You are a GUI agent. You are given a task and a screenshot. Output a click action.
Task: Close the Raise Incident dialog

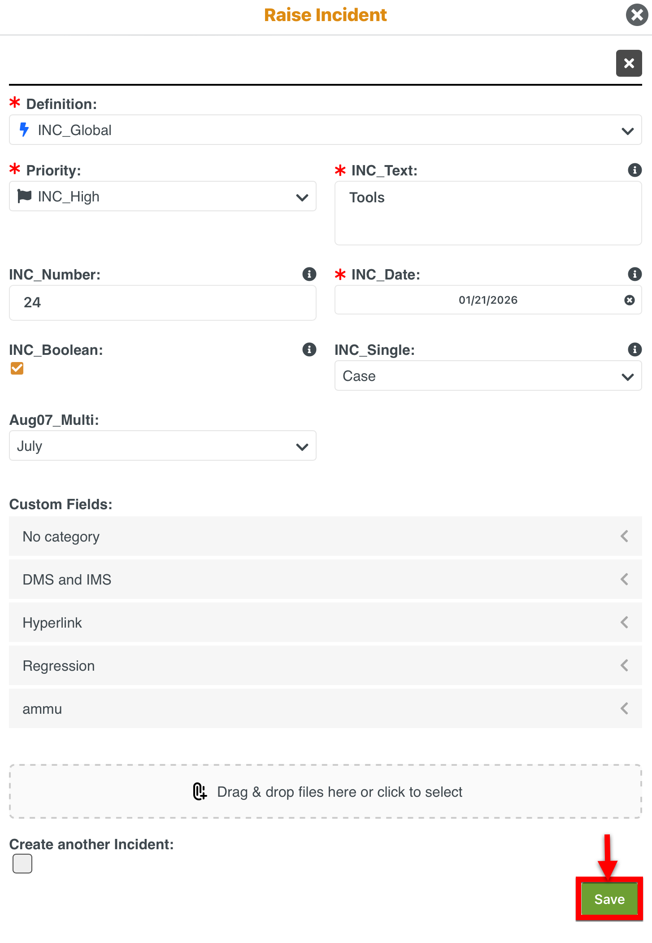tap(637, 15)
